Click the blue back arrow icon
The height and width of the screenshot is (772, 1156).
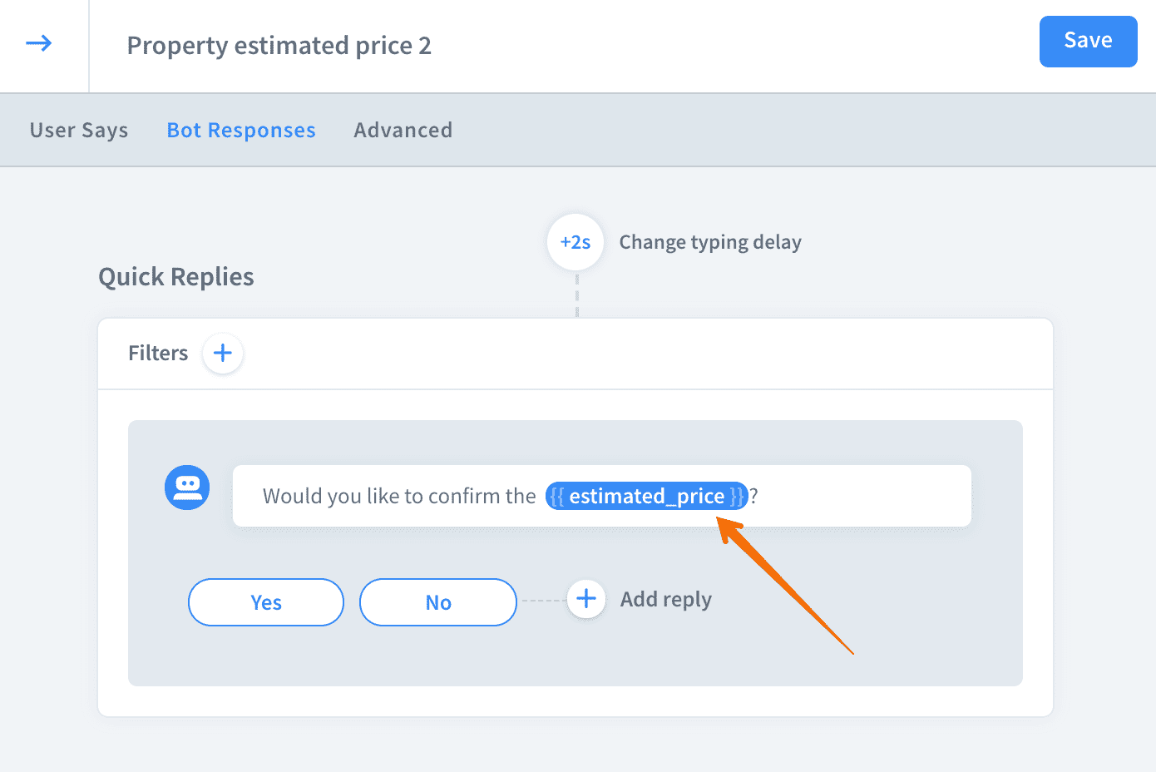click(x=39, y=43)
